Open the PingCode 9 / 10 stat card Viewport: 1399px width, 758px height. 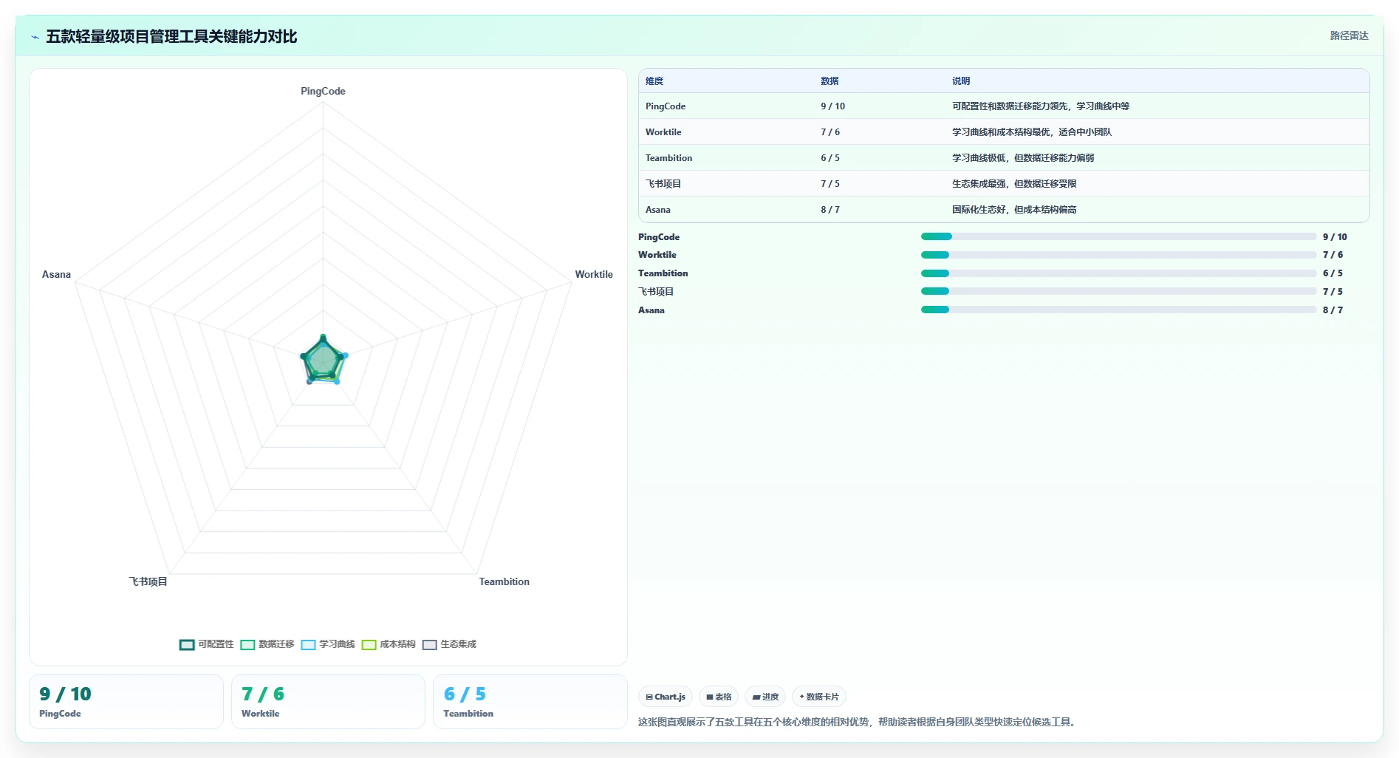[126, 701]
